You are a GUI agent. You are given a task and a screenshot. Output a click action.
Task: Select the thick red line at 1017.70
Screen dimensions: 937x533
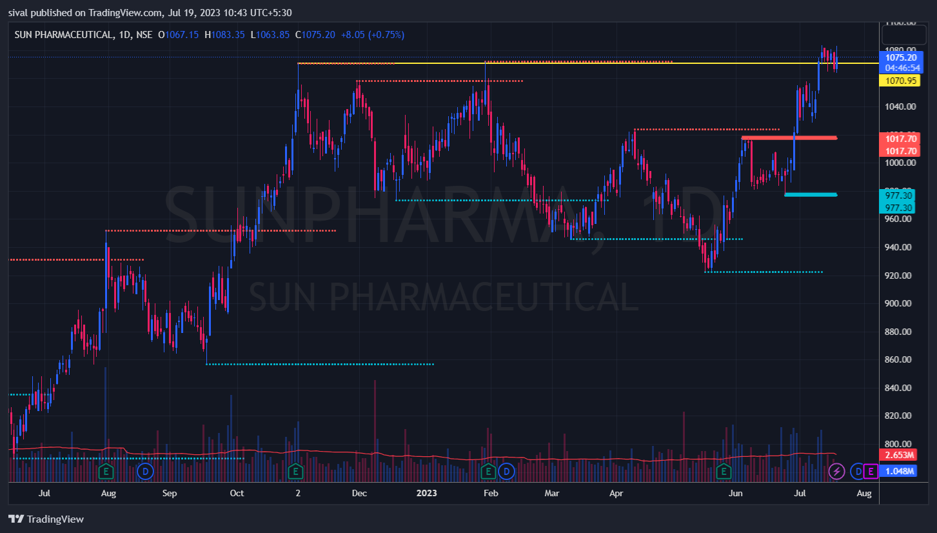point(789,138)
